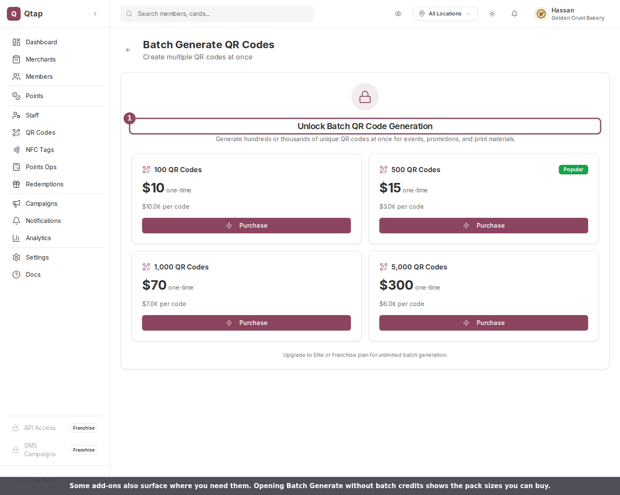620x495 pixels.
Task: Purchase the 100 QR Codes pack
Action: coord(246,226)
